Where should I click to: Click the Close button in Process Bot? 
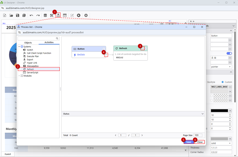click(200, 142)
